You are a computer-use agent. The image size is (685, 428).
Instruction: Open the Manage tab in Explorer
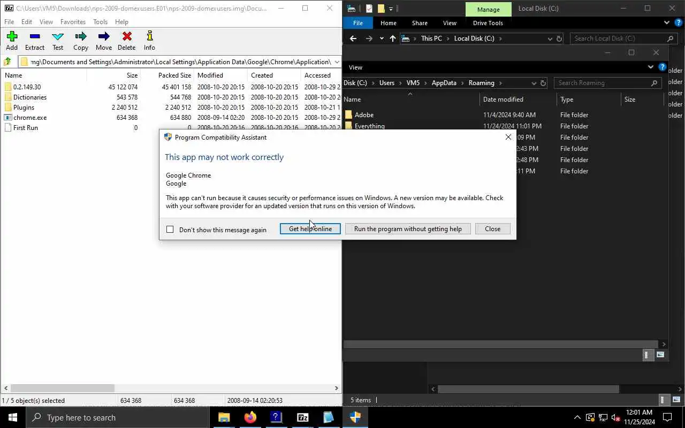click(488, 9)
